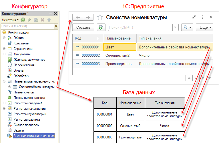This screenshot has width=219, height=143.
Task: Click the Задачи icon
Action: coord(9,130)
